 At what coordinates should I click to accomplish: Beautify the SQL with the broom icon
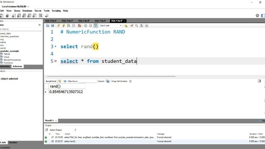[x=132, y=26]
